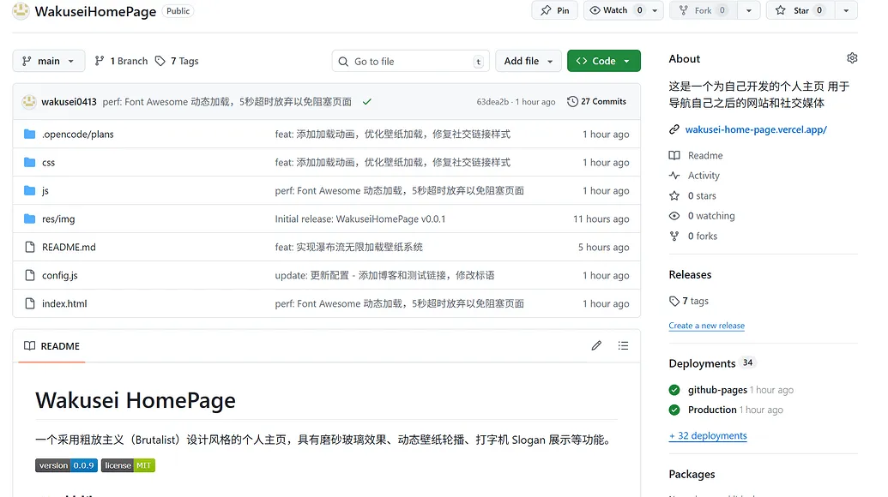The height and width of the screenshot is (497, 888).
Task: Fork the repository
Action: [x=703, y=10]
